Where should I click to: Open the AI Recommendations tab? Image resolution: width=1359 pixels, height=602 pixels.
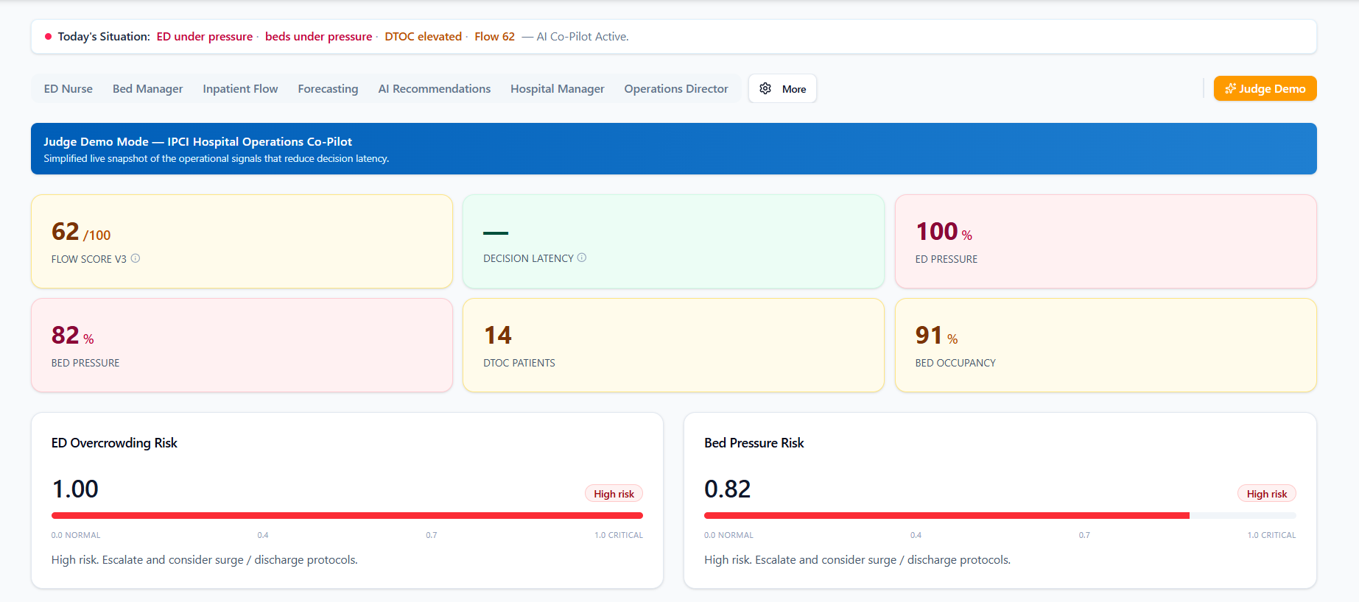pyautogui.click(x=434, y=88)
